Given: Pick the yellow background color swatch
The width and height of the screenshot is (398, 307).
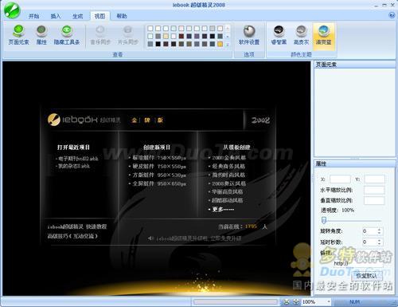Looking at the screenshot, I should tap(220, 44).
